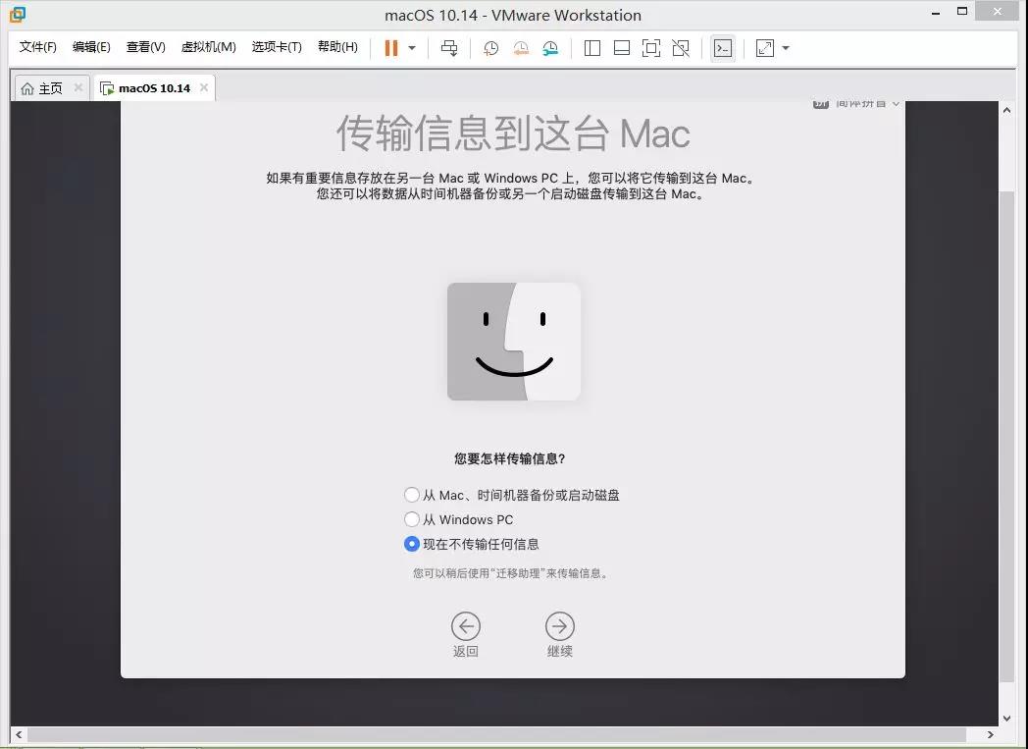The image size is (1028, 749).
Task: Click the 返回 back arrow button
Action: click(x=466, y=626)
